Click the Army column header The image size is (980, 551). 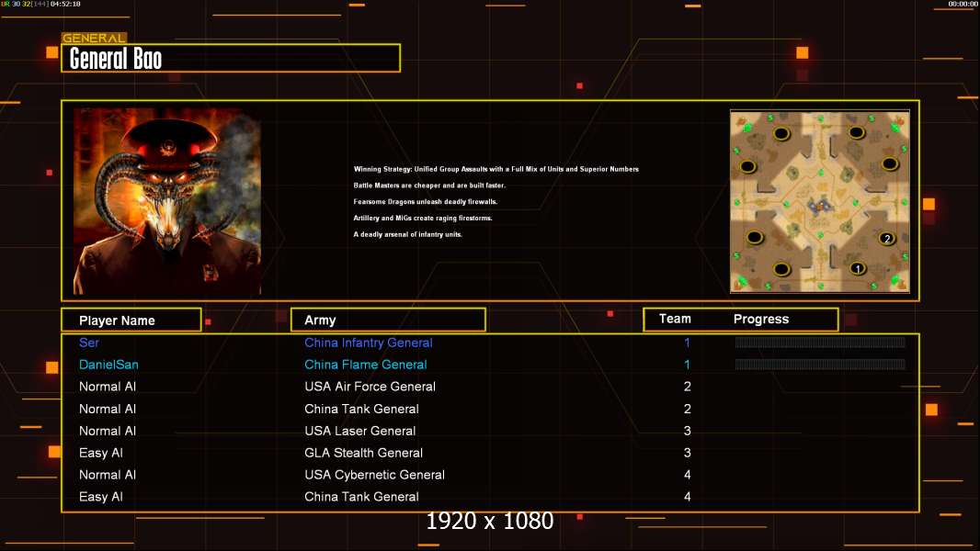point(320,320)
